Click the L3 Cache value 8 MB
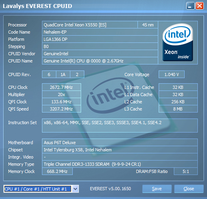The height and width of the screenshot is (199, 207). click(x=178, y=109)
